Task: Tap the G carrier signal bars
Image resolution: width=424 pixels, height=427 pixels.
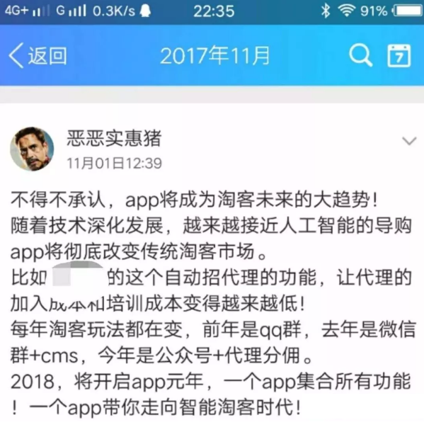Action: coord(71,11)
